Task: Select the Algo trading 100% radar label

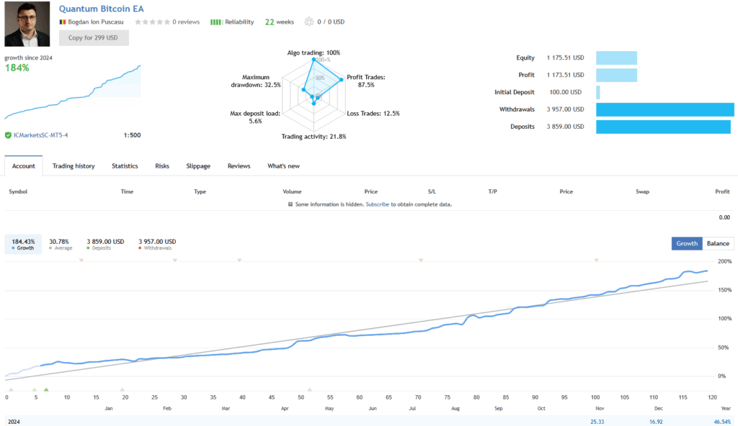Action: point(314,53)
